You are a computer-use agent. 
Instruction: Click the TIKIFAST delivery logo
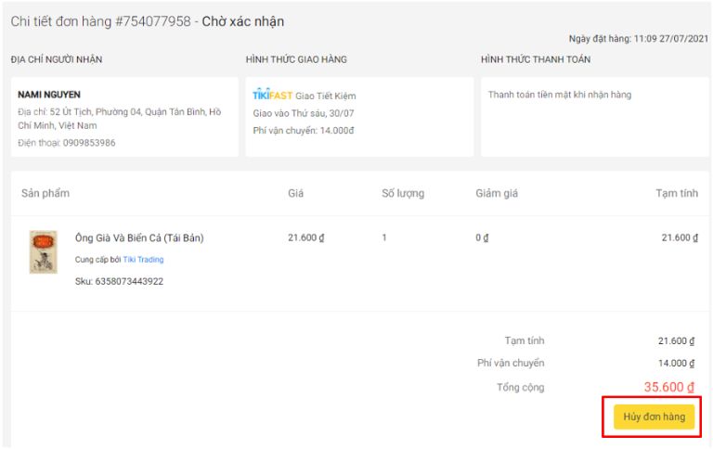[272, 96]
